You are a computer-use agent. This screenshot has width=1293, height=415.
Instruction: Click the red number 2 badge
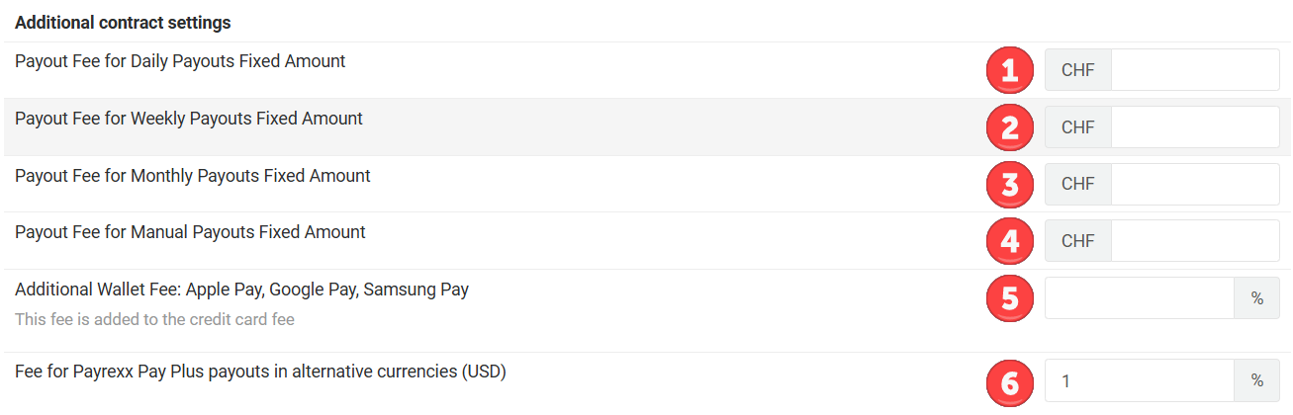[1010, 127]
